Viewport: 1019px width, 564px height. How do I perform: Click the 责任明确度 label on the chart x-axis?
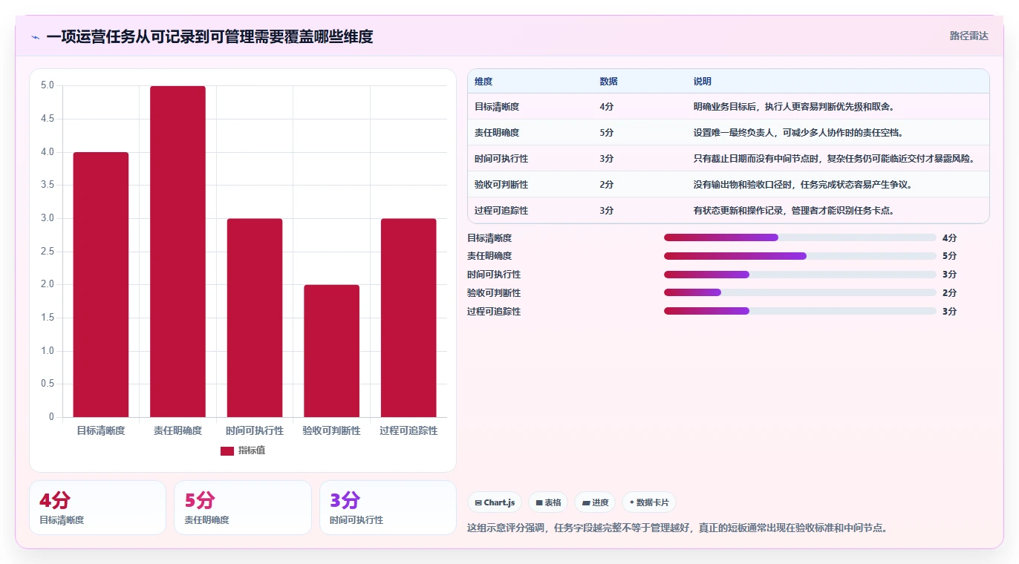(x=178, y=430)
